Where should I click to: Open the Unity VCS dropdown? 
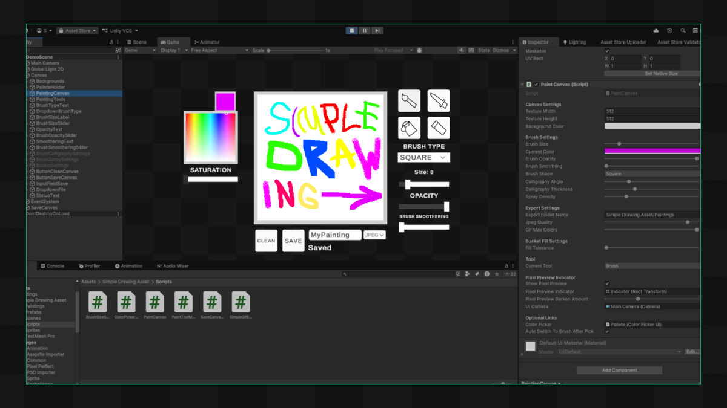pyautogui.click(x=121, y=30)
